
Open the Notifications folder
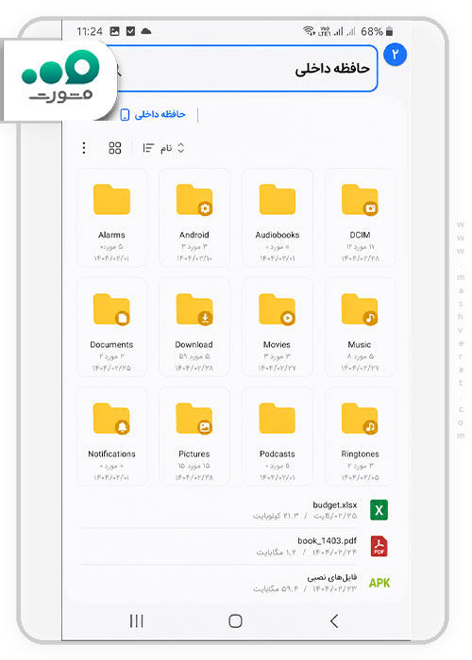[x=111, y=436]
